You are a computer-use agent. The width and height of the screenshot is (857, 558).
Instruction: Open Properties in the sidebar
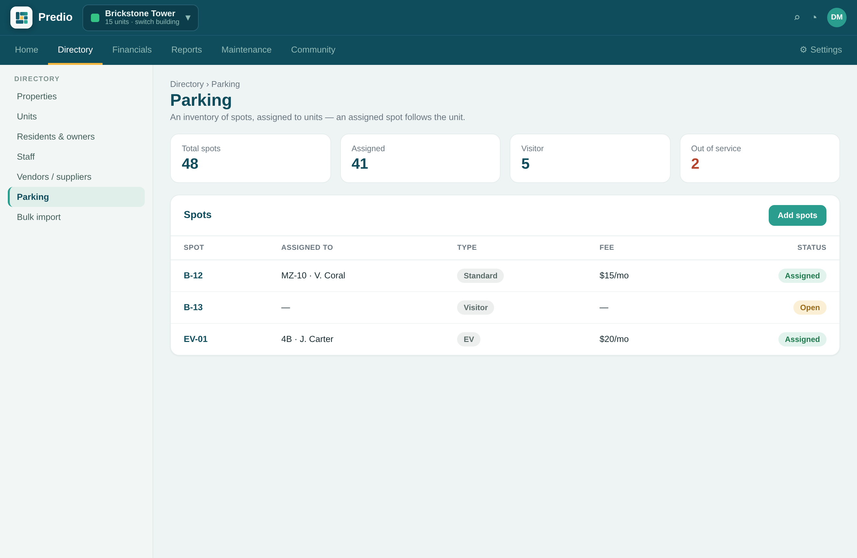(76, 96)
